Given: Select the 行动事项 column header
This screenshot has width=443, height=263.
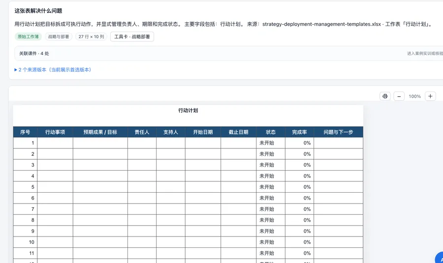Looking at the screenshot, I should click(x=55, y=132).
